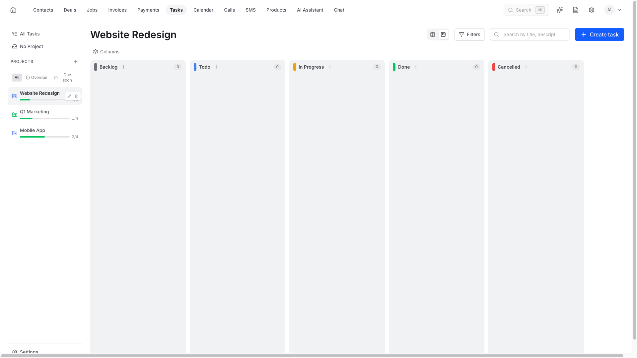
Task: Open the Invoices menu item
Action: 117,10
